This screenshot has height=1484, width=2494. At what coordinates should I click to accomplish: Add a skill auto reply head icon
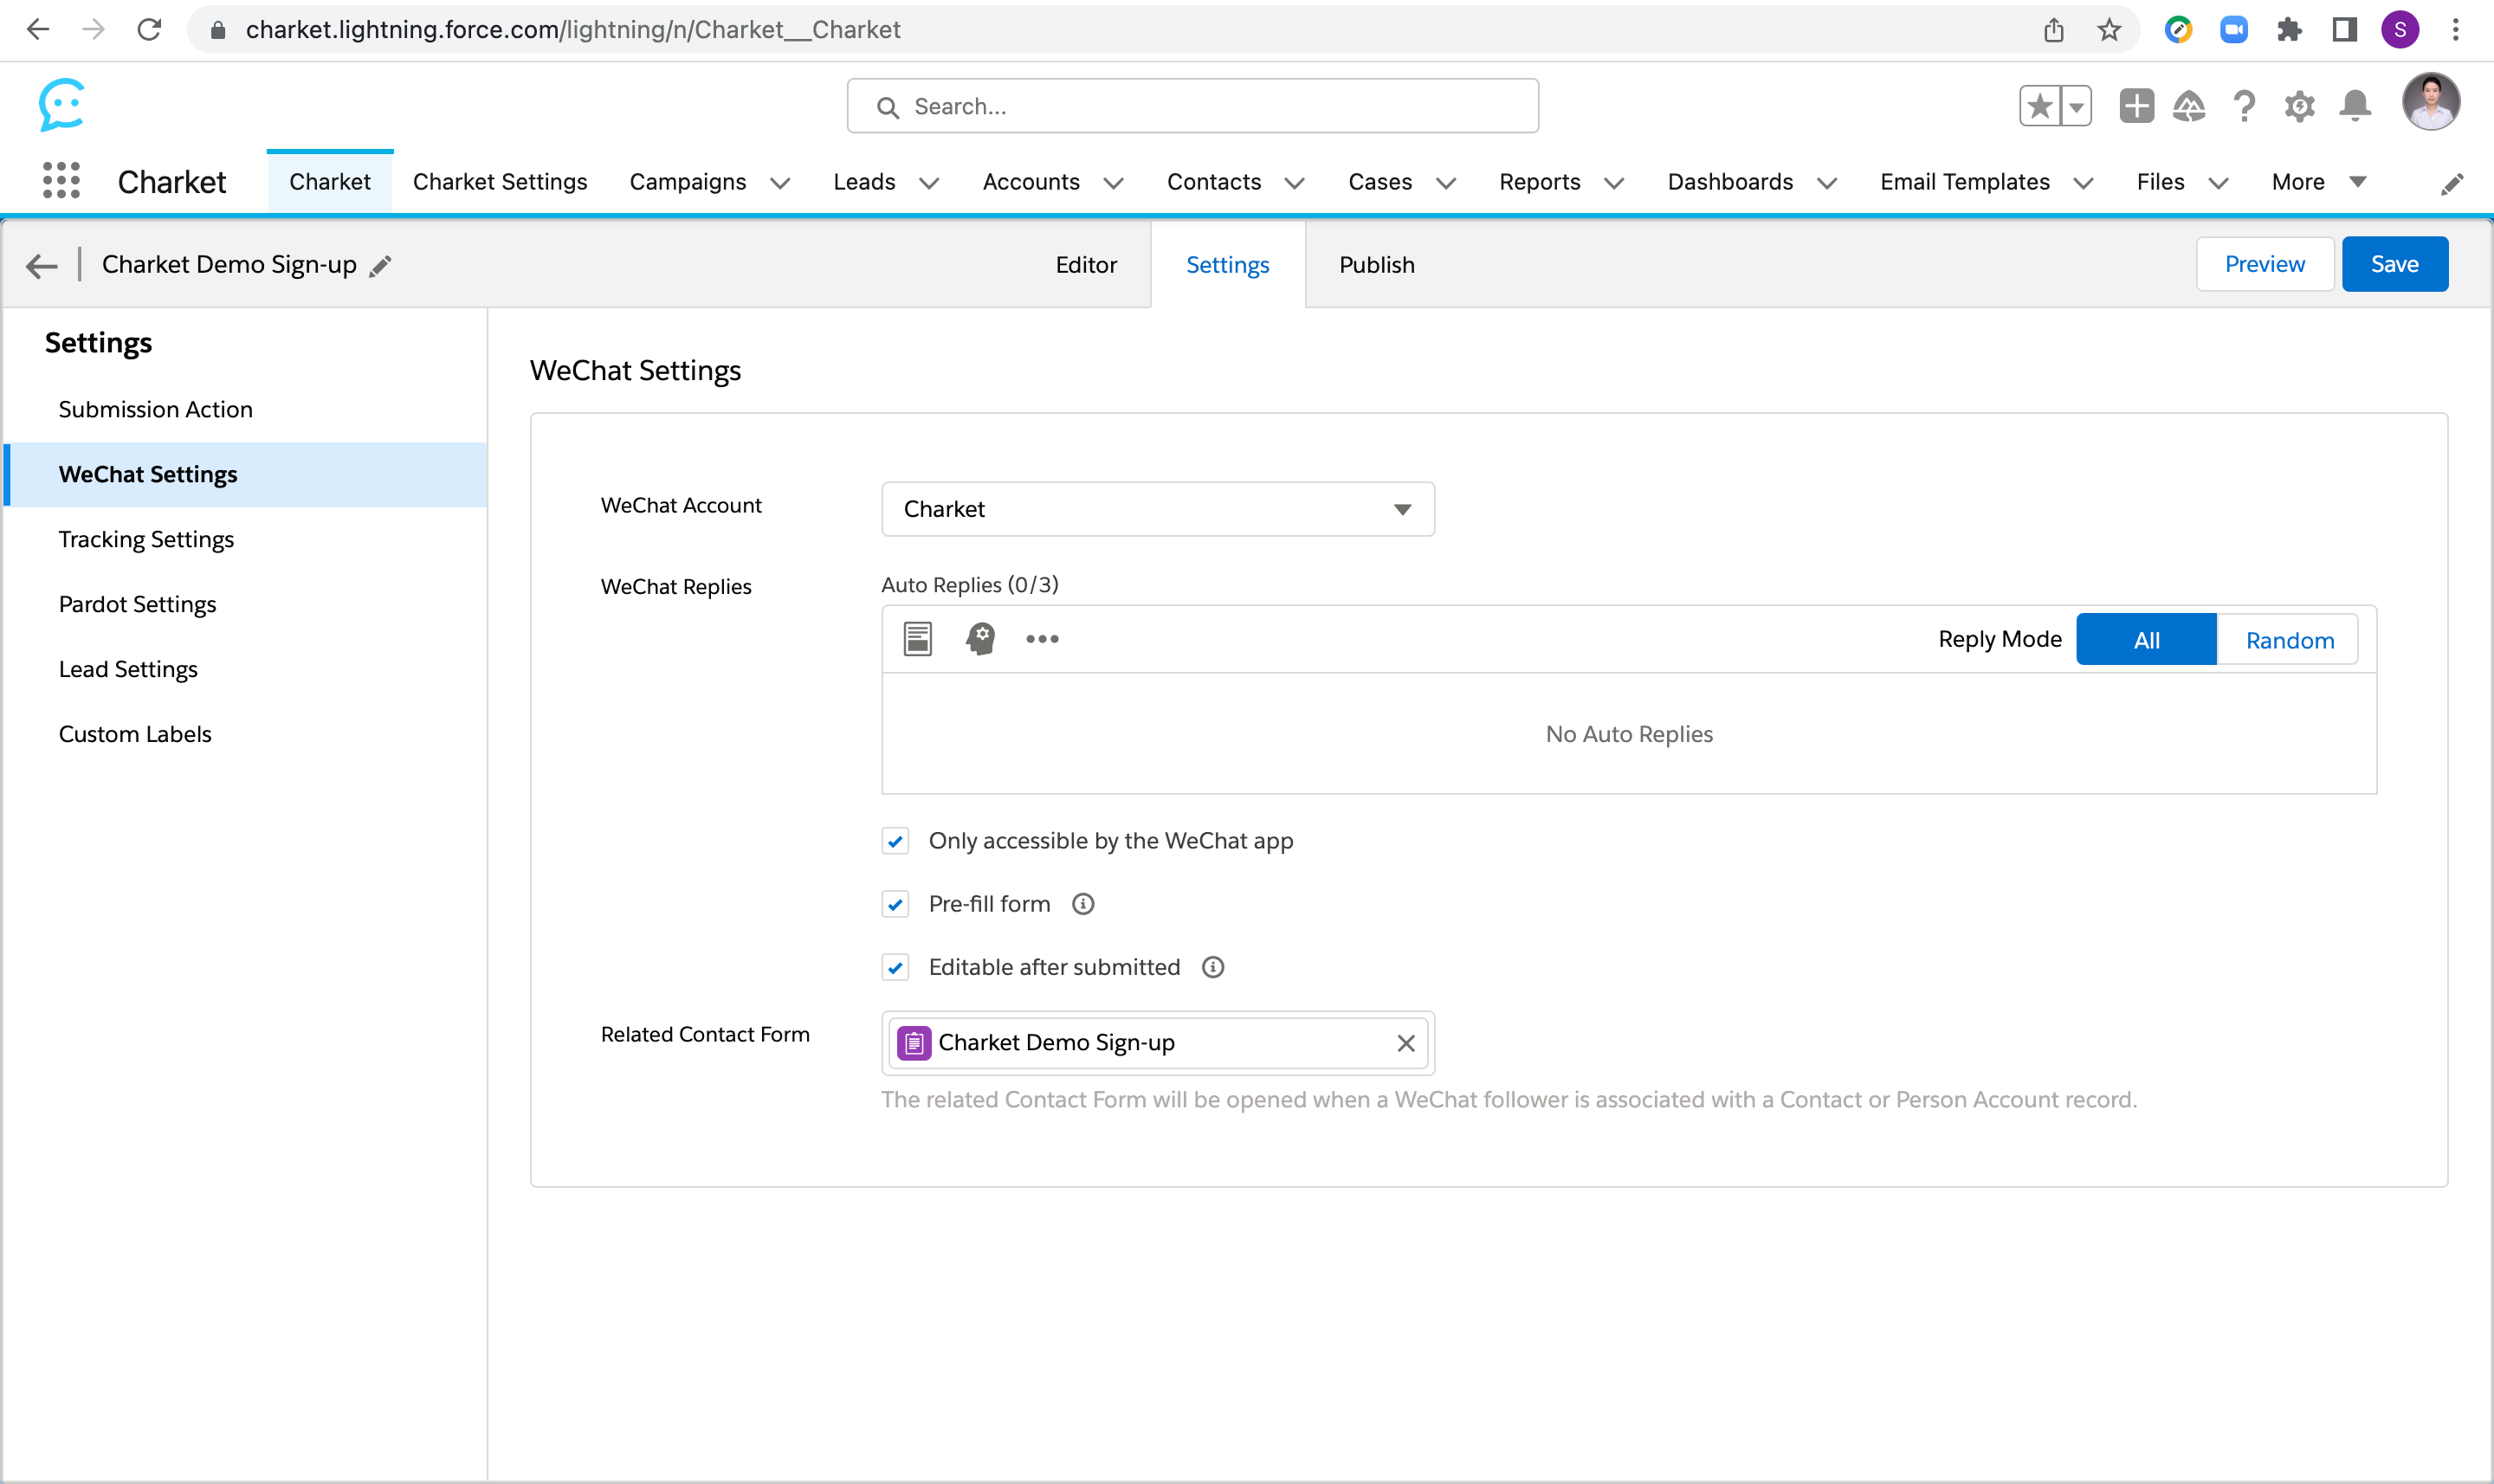[981, 639]
